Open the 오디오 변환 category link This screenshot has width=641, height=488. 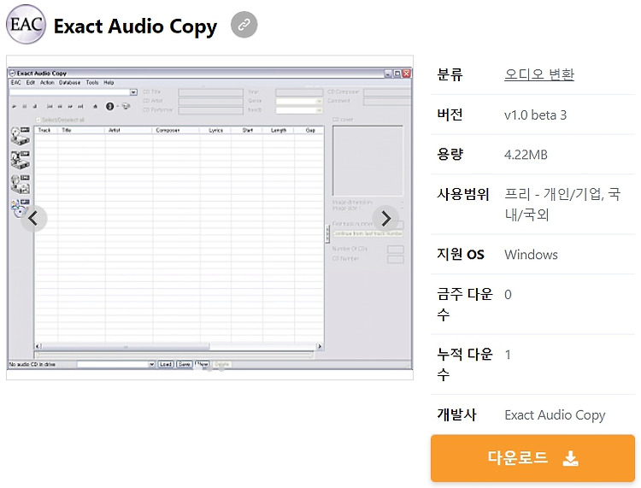click(539, 74)
